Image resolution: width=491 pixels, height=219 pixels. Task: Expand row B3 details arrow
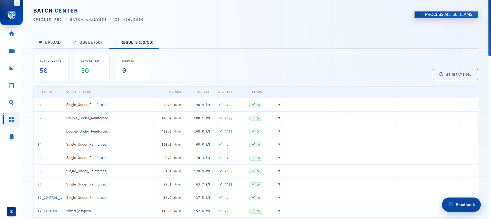(x=279, y=131)
